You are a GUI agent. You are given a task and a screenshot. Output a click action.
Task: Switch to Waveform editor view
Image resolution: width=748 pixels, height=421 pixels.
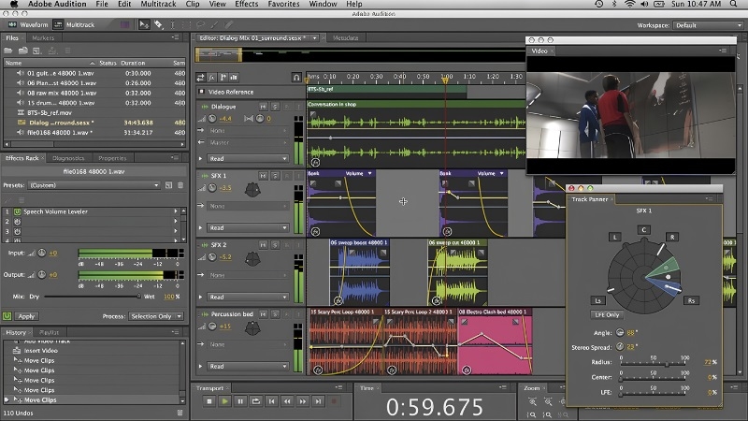(28, 25)
